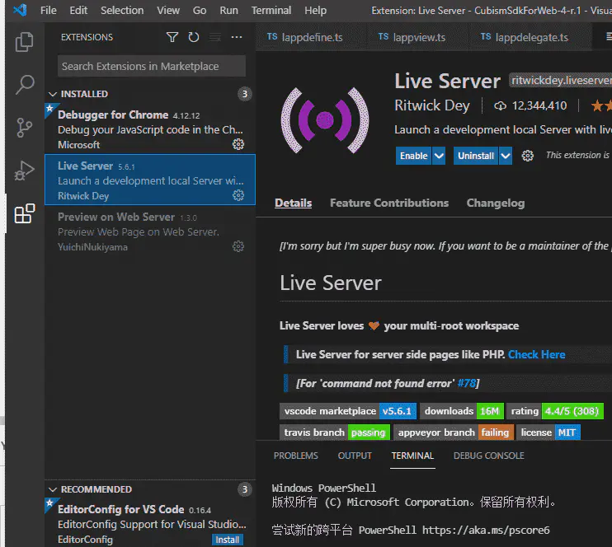Click the travis branch passing badge
Viewport: 612px width, 547px height.
click(335, 432)
